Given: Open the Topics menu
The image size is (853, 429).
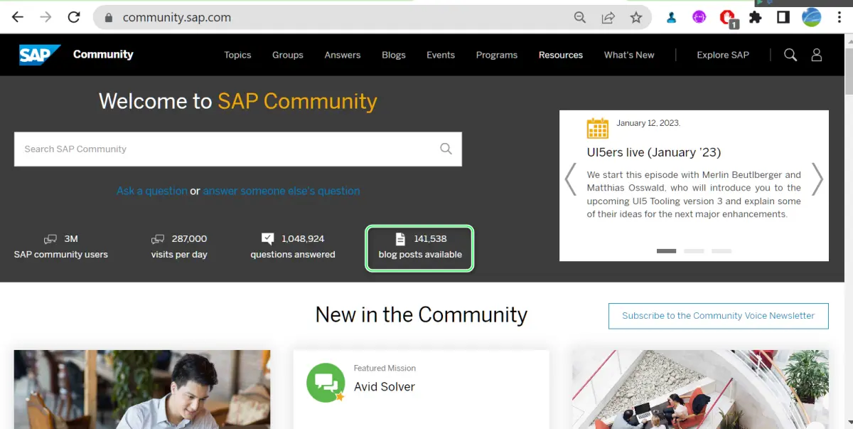Looking at the screenshot, I should (x=237, y=55).
